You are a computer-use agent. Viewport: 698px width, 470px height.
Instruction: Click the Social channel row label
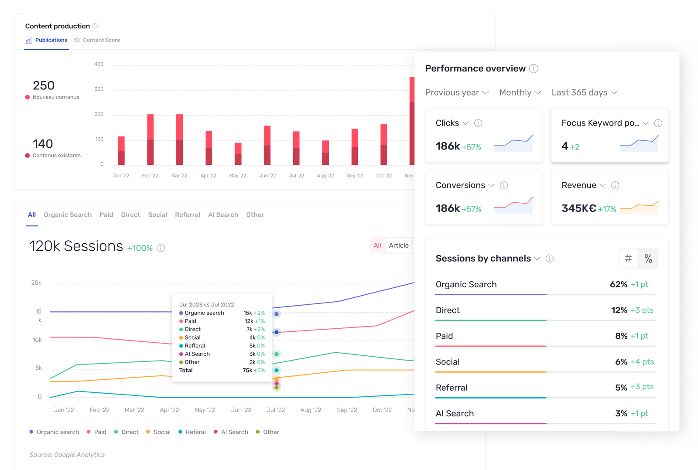448,362
